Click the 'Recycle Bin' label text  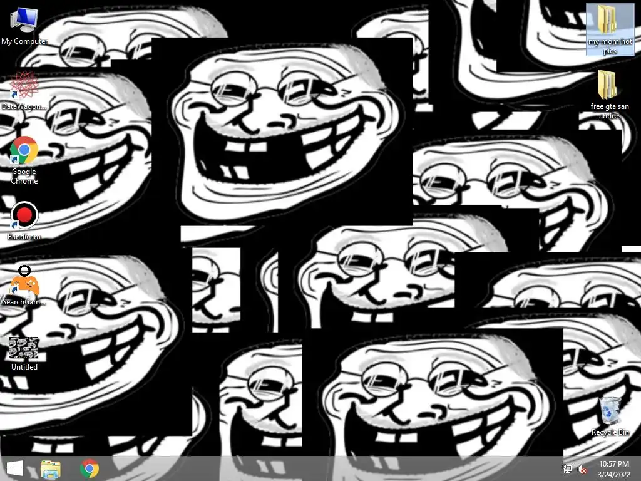(x=610, y=432)
